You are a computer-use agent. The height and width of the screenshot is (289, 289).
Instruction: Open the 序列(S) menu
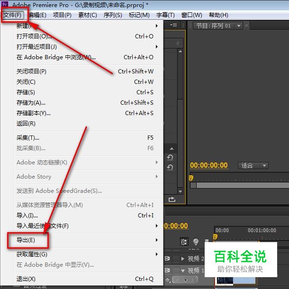point(113,15)
